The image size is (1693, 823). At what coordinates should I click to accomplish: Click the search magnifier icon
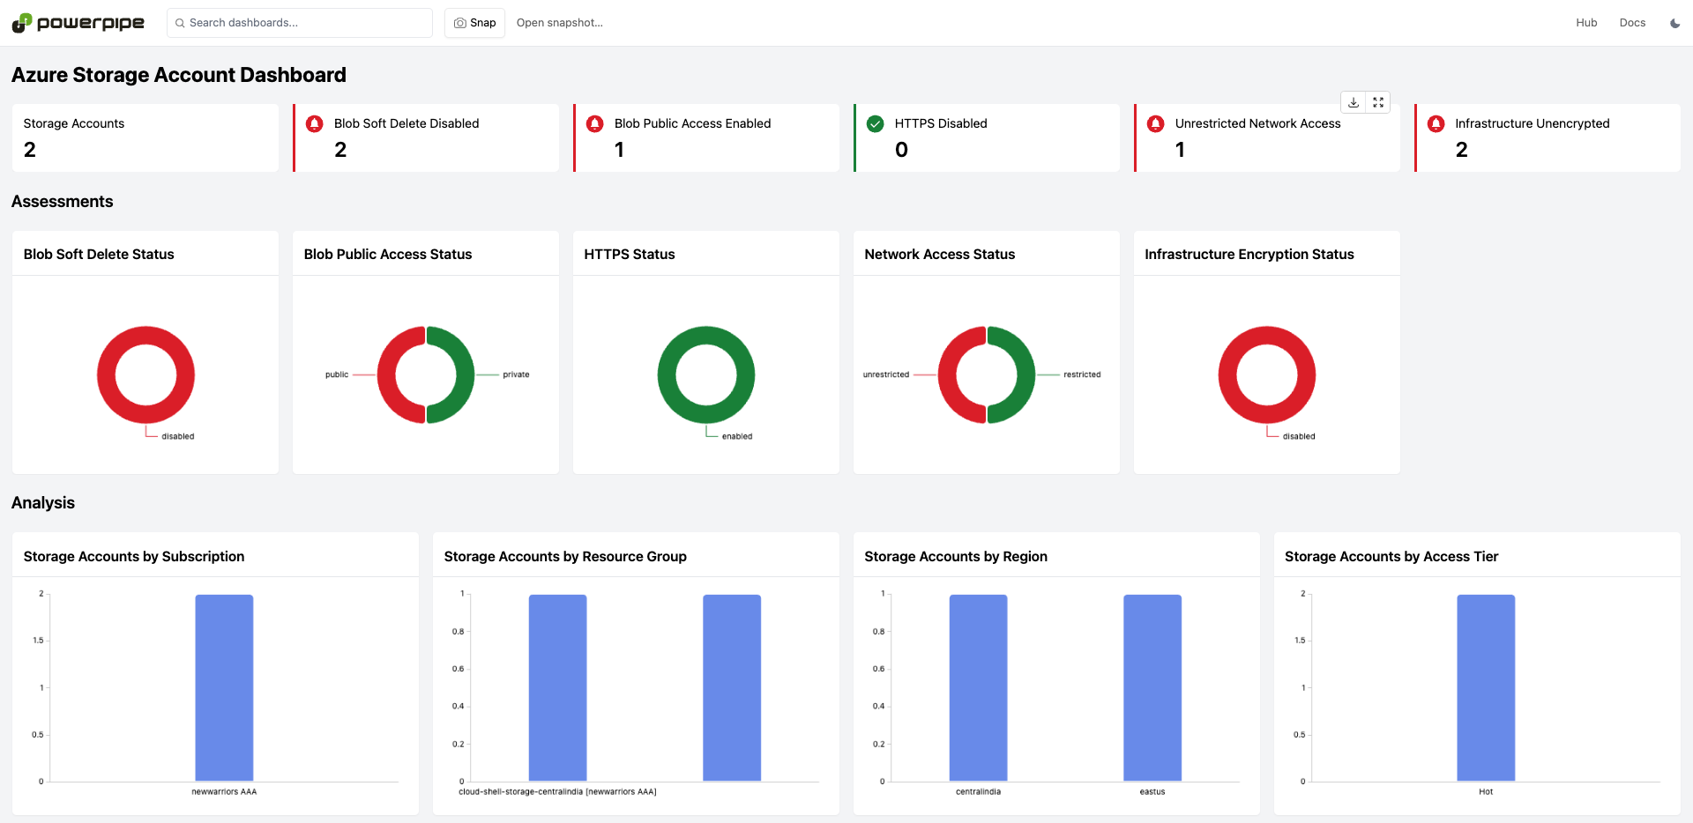coord(180,23)
